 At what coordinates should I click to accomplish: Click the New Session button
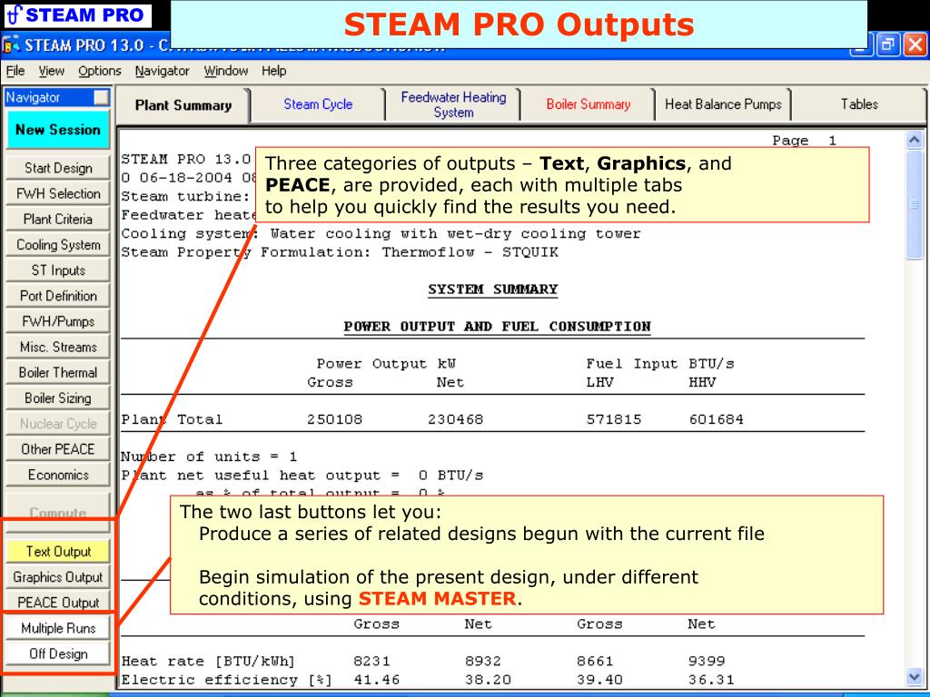[58, 130]
